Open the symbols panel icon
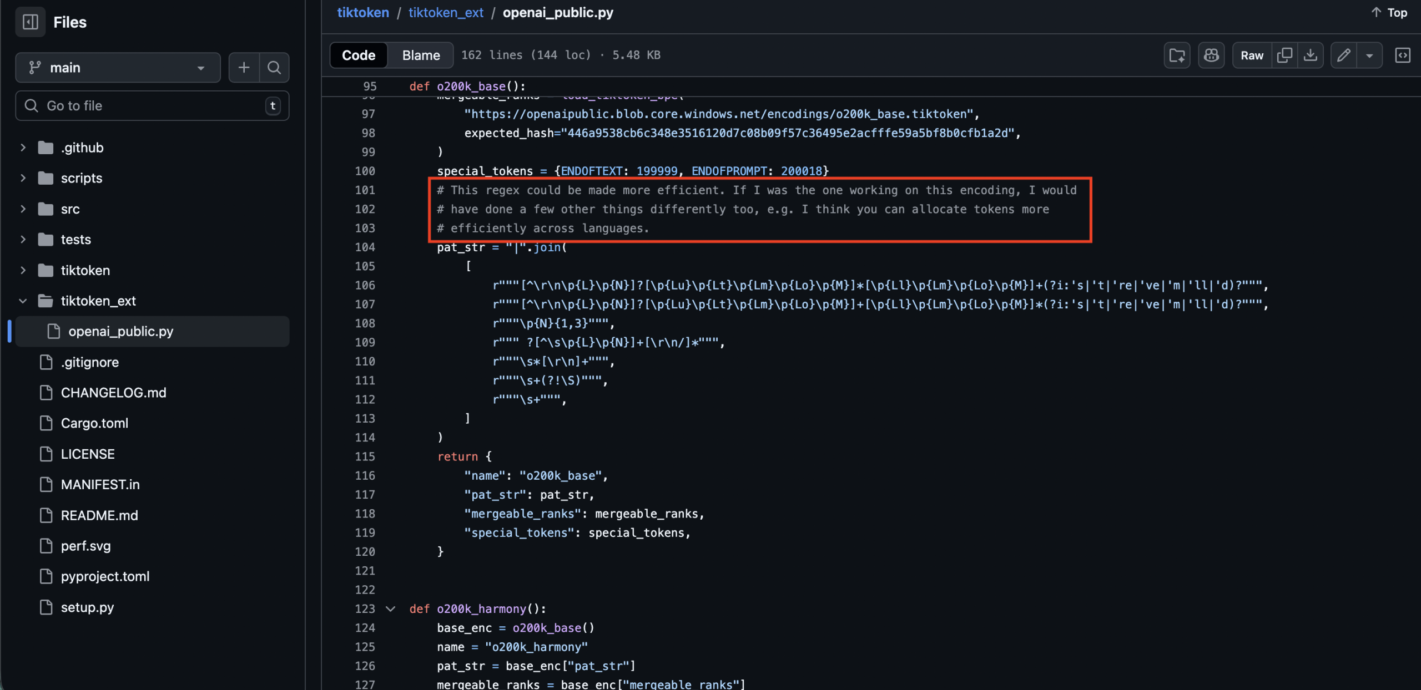1421x690 pixels. tap(1402, 55)
